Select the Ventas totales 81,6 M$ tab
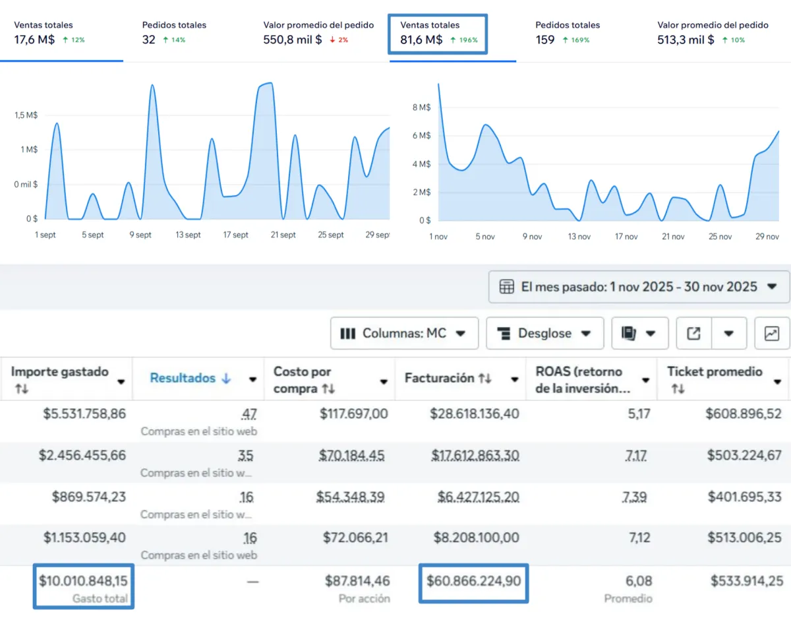The height and width of the screenshot is (618, 791). (438, 34)
